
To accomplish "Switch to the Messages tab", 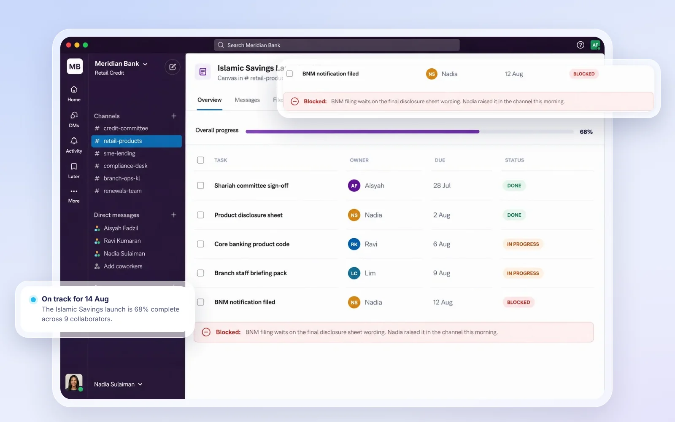I will click(247, 100).
